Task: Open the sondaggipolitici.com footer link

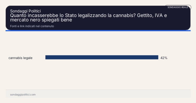Action: (x=23, y=94)
